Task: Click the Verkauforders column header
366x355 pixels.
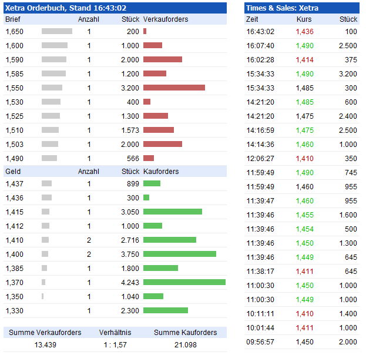Action: (x=166, y=19)
